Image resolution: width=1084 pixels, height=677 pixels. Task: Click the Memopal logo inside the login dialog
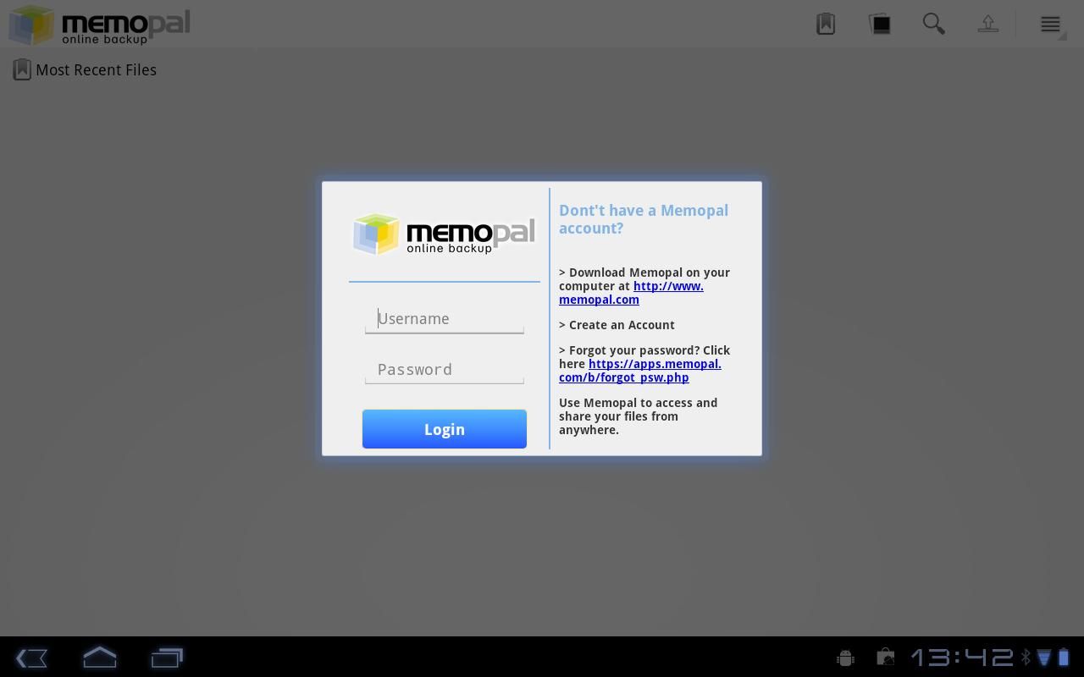point(444,234)
